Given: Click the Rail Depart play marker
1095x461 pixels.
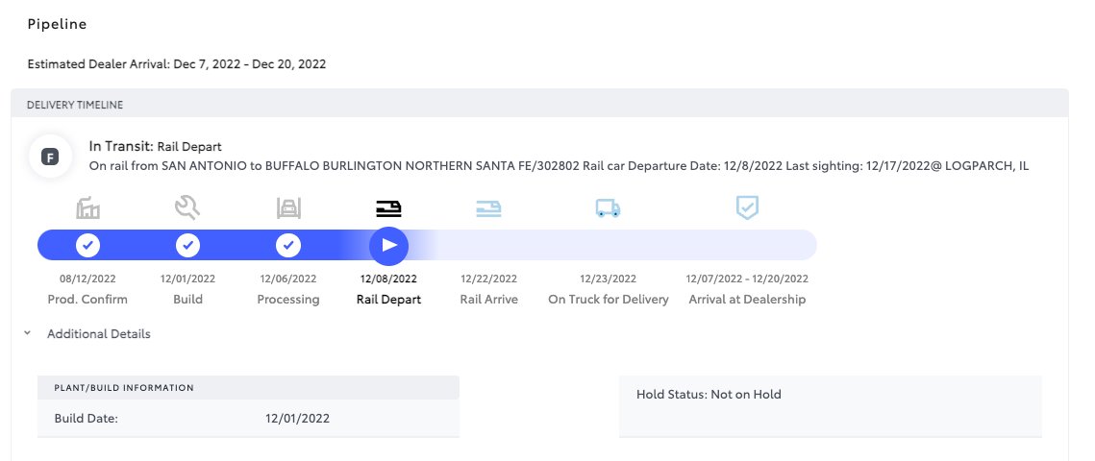Looking at the screenshot, I should pyautogui.click(x=389, y=246).
